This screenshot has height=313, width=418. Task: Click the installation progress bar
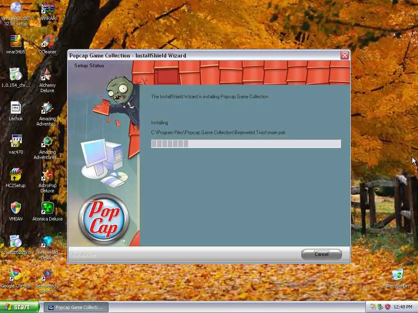[x=246, y=144]
